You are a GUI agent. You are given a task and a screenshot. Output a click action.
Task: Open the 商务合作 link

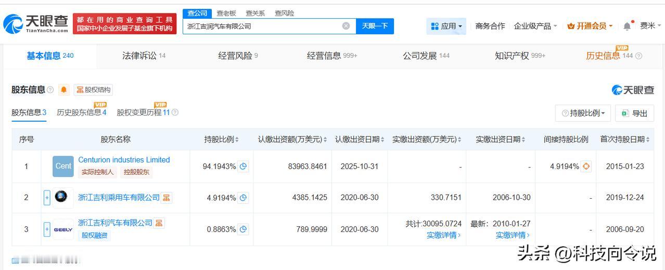click(x=490, y=26)
